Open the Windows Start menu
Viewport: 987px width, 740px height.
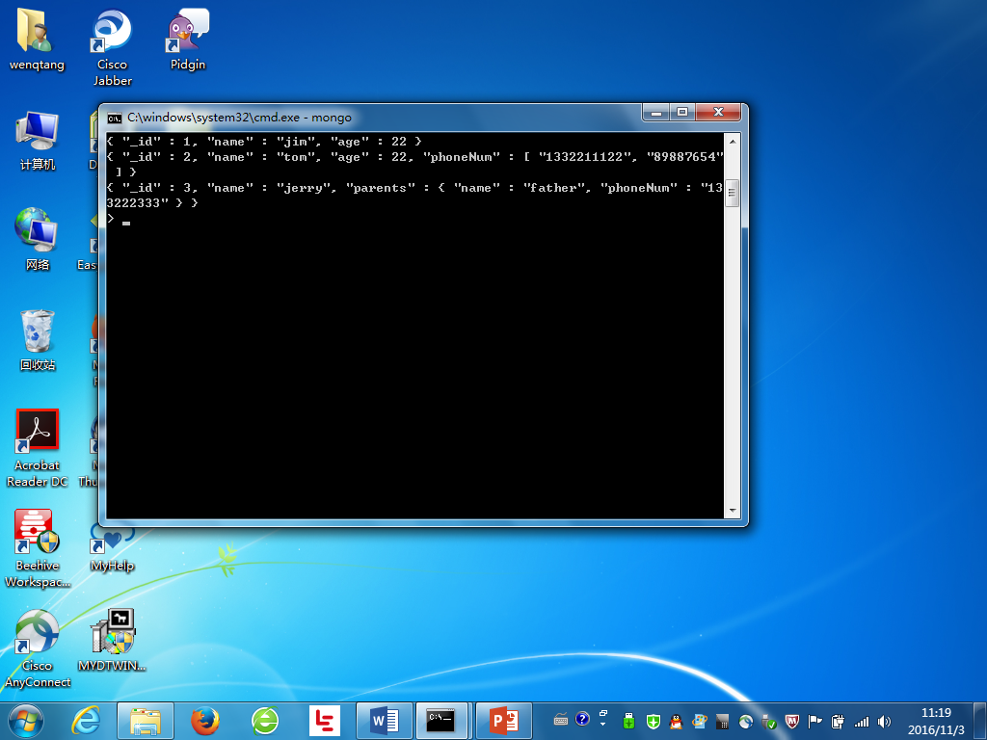[26, 721]
